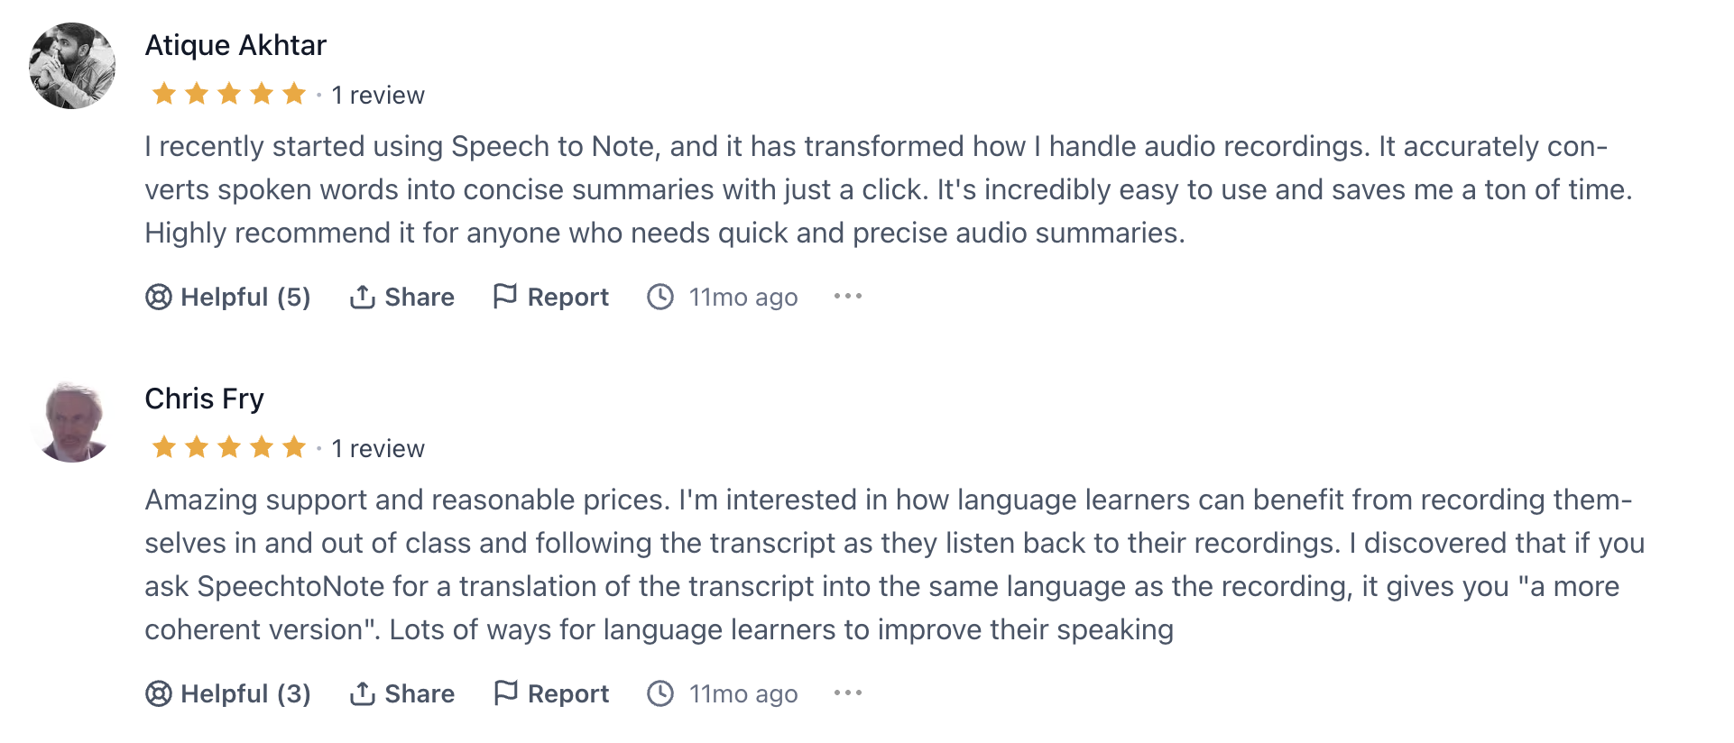Click the clock icon beside Atique's review date
Viewport: 1734px width, 743px height.
click(660, 297)
